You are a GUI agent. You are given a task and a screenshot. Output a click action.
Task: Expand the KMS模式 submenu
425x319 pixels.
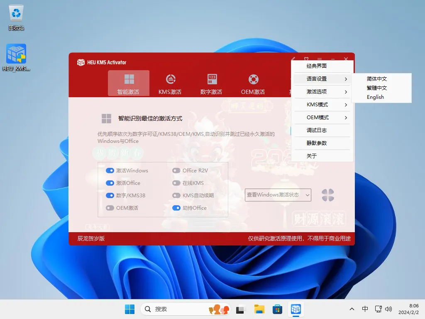(x=322, y=105)
